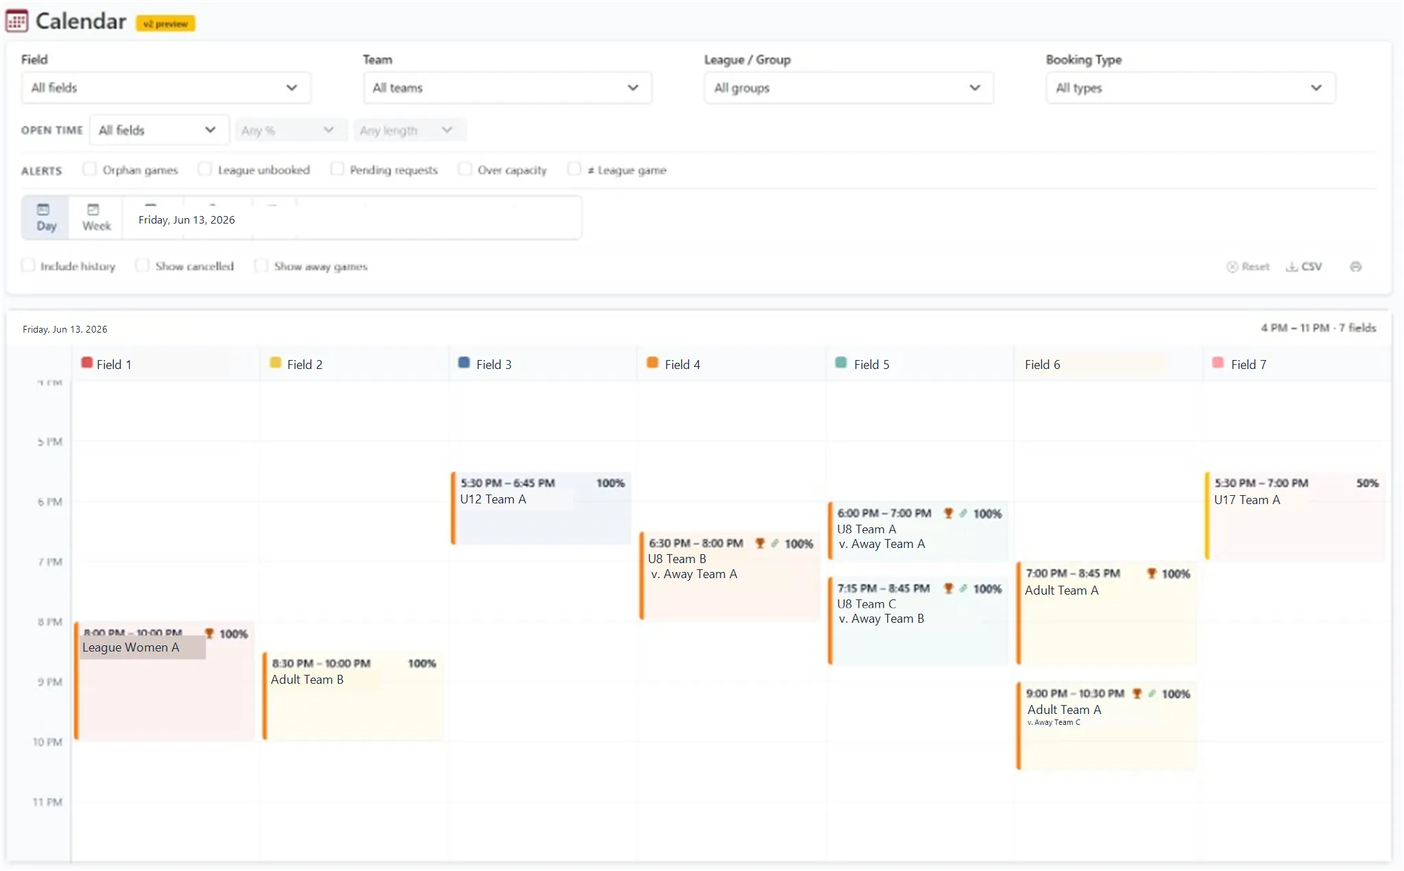The height and width of the screenshot is (871, 1404).
Task: Open the Open Time fields dropdown
Action: (x=159, y=130)
